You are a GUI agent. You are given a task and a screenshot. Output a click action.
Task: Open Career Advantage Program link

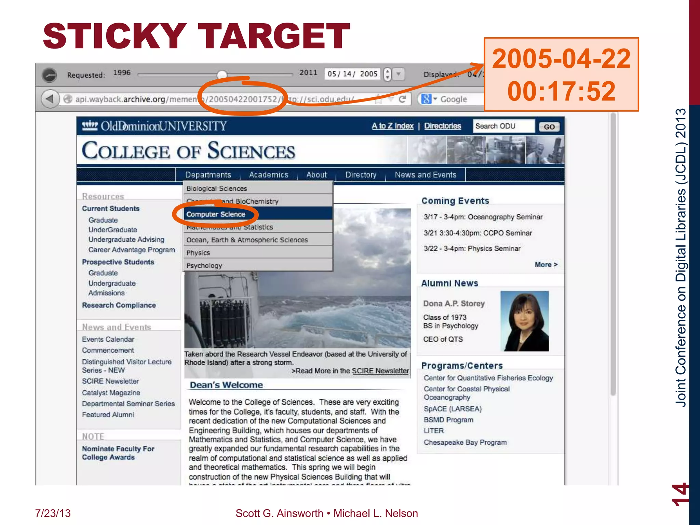[132, 250]
